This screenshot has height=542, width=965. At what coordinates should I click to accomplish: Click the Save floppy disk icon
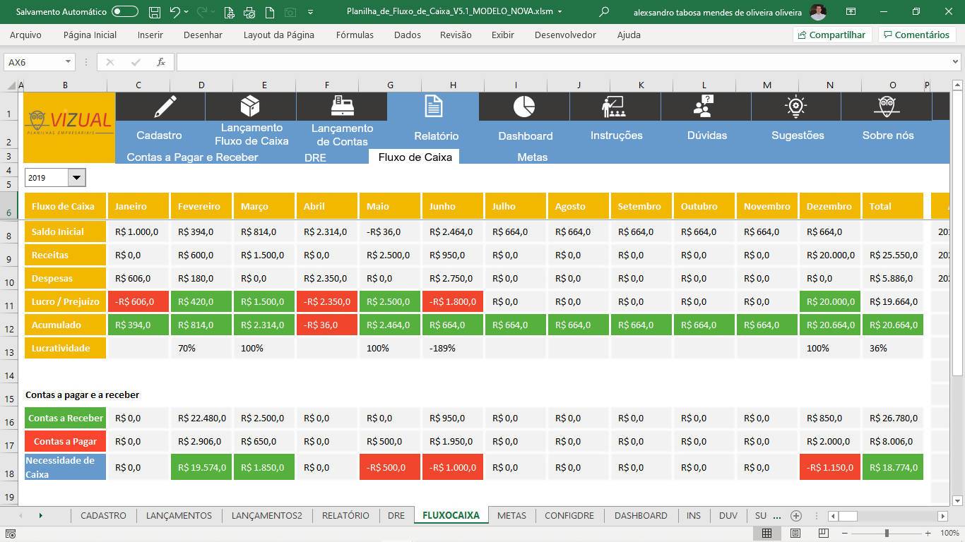click(x=155, y=12)
